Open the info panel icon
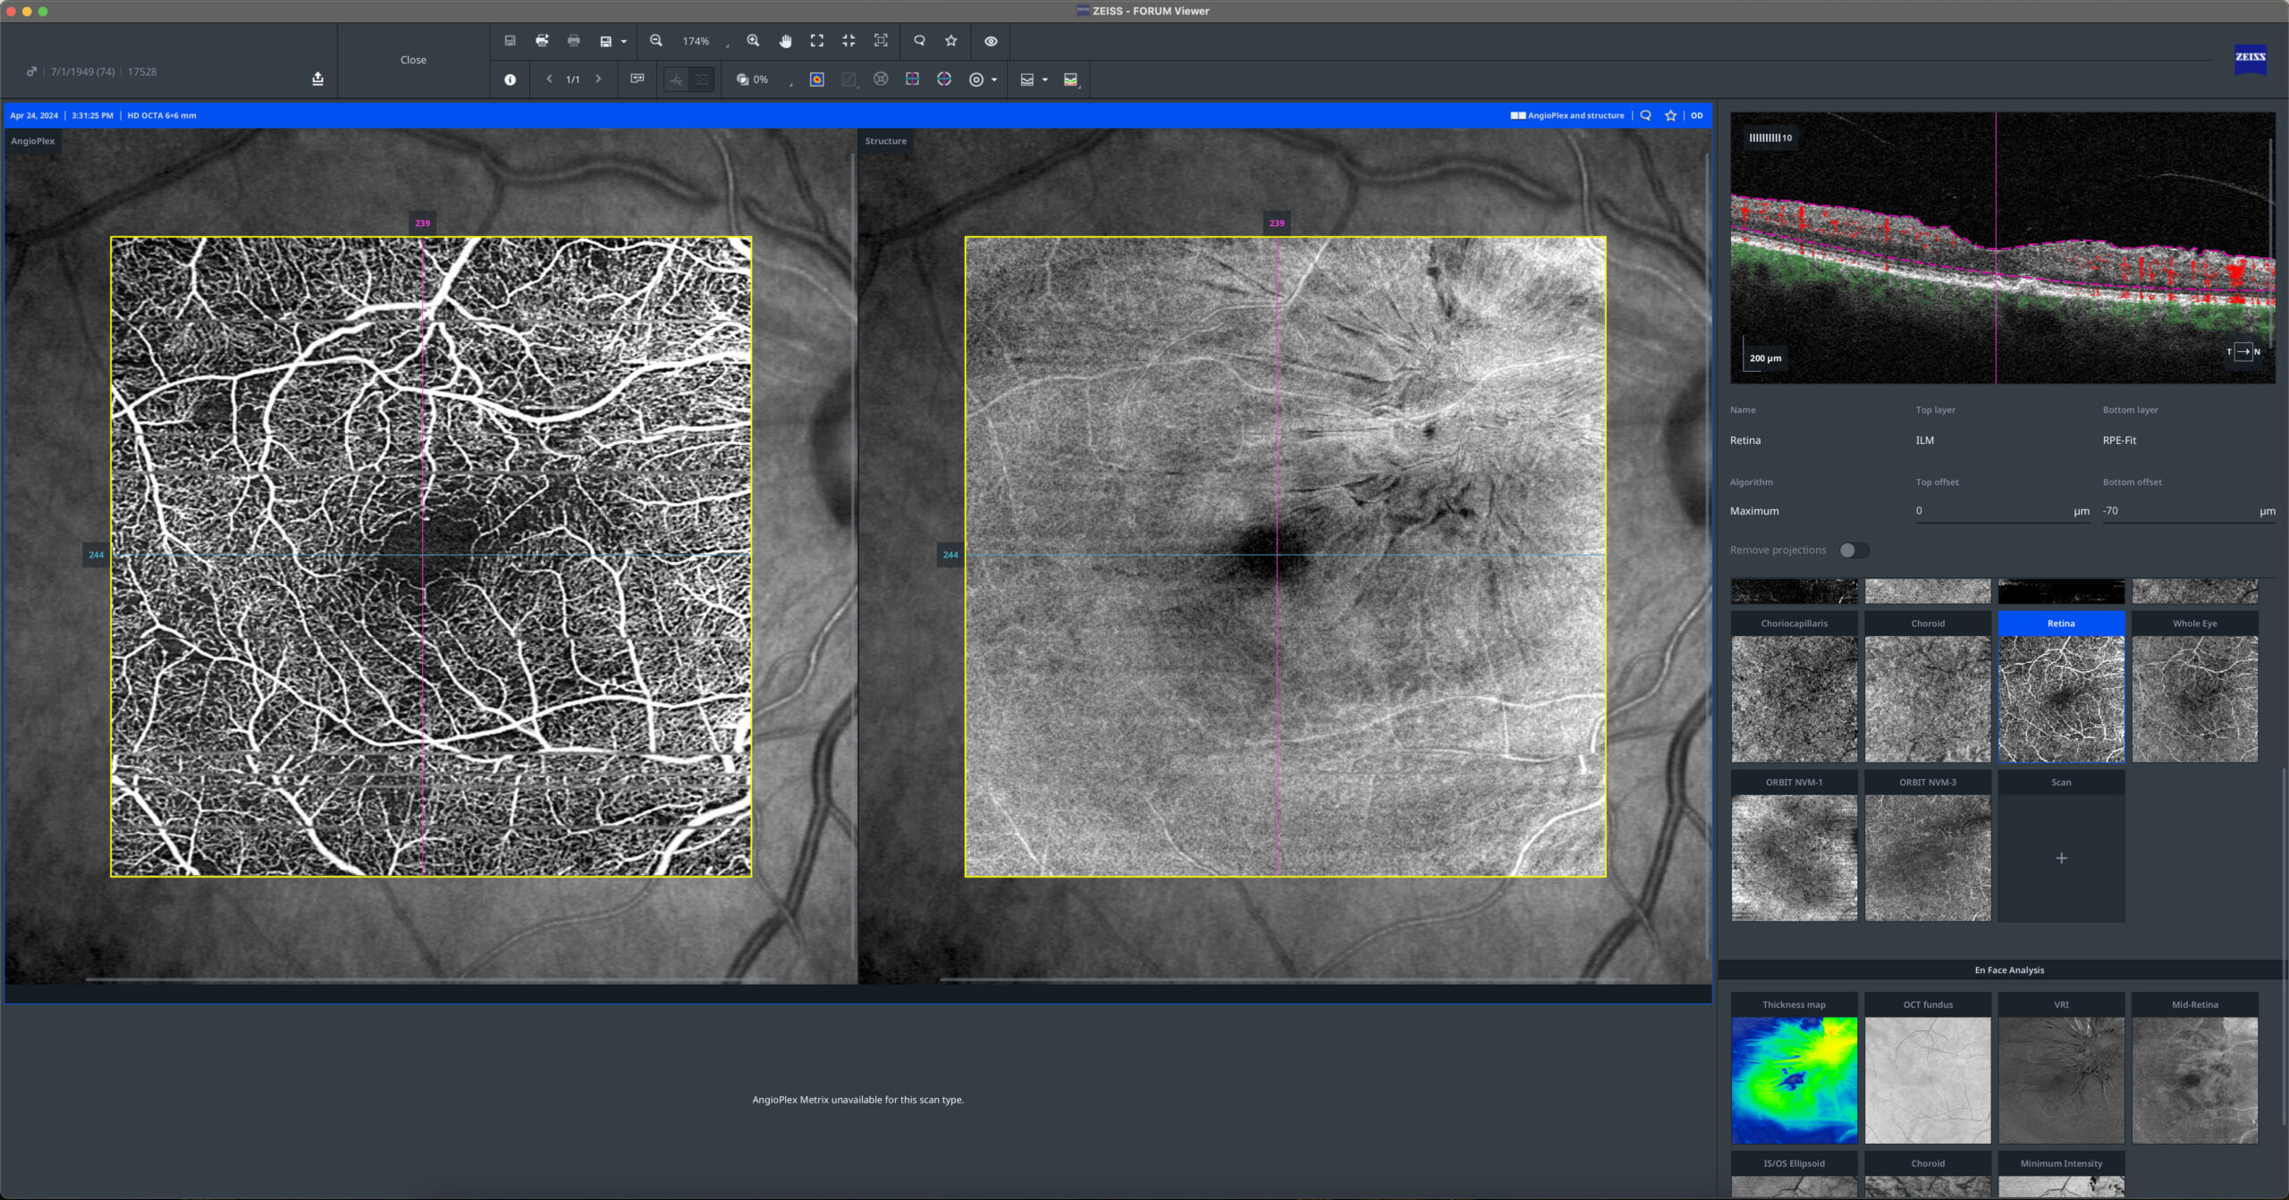This screenshot has width=2289, height=1200. point(510,80)
